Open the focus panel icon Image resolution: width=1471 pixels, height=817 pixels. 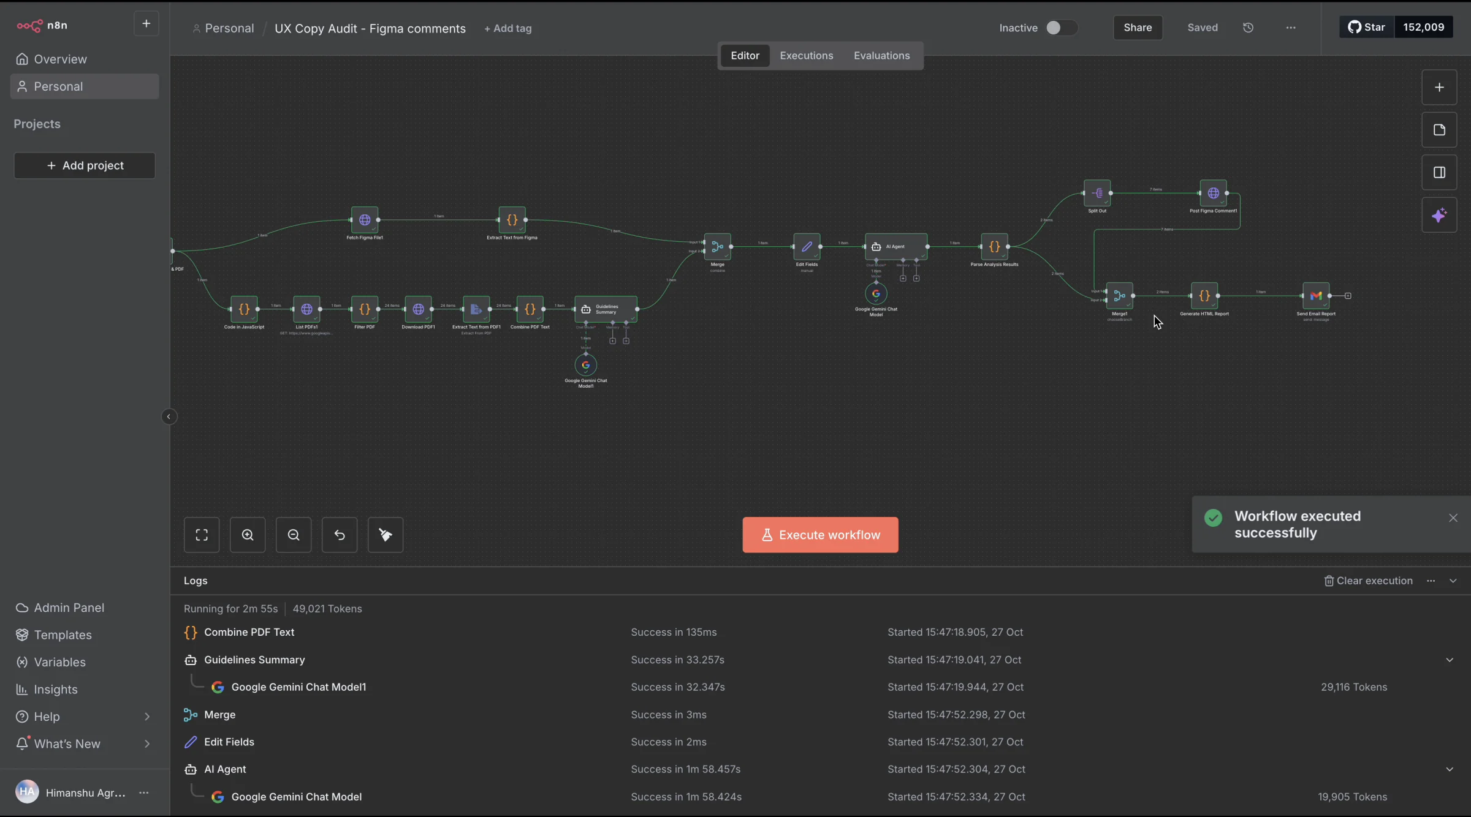pos(1439,173)
